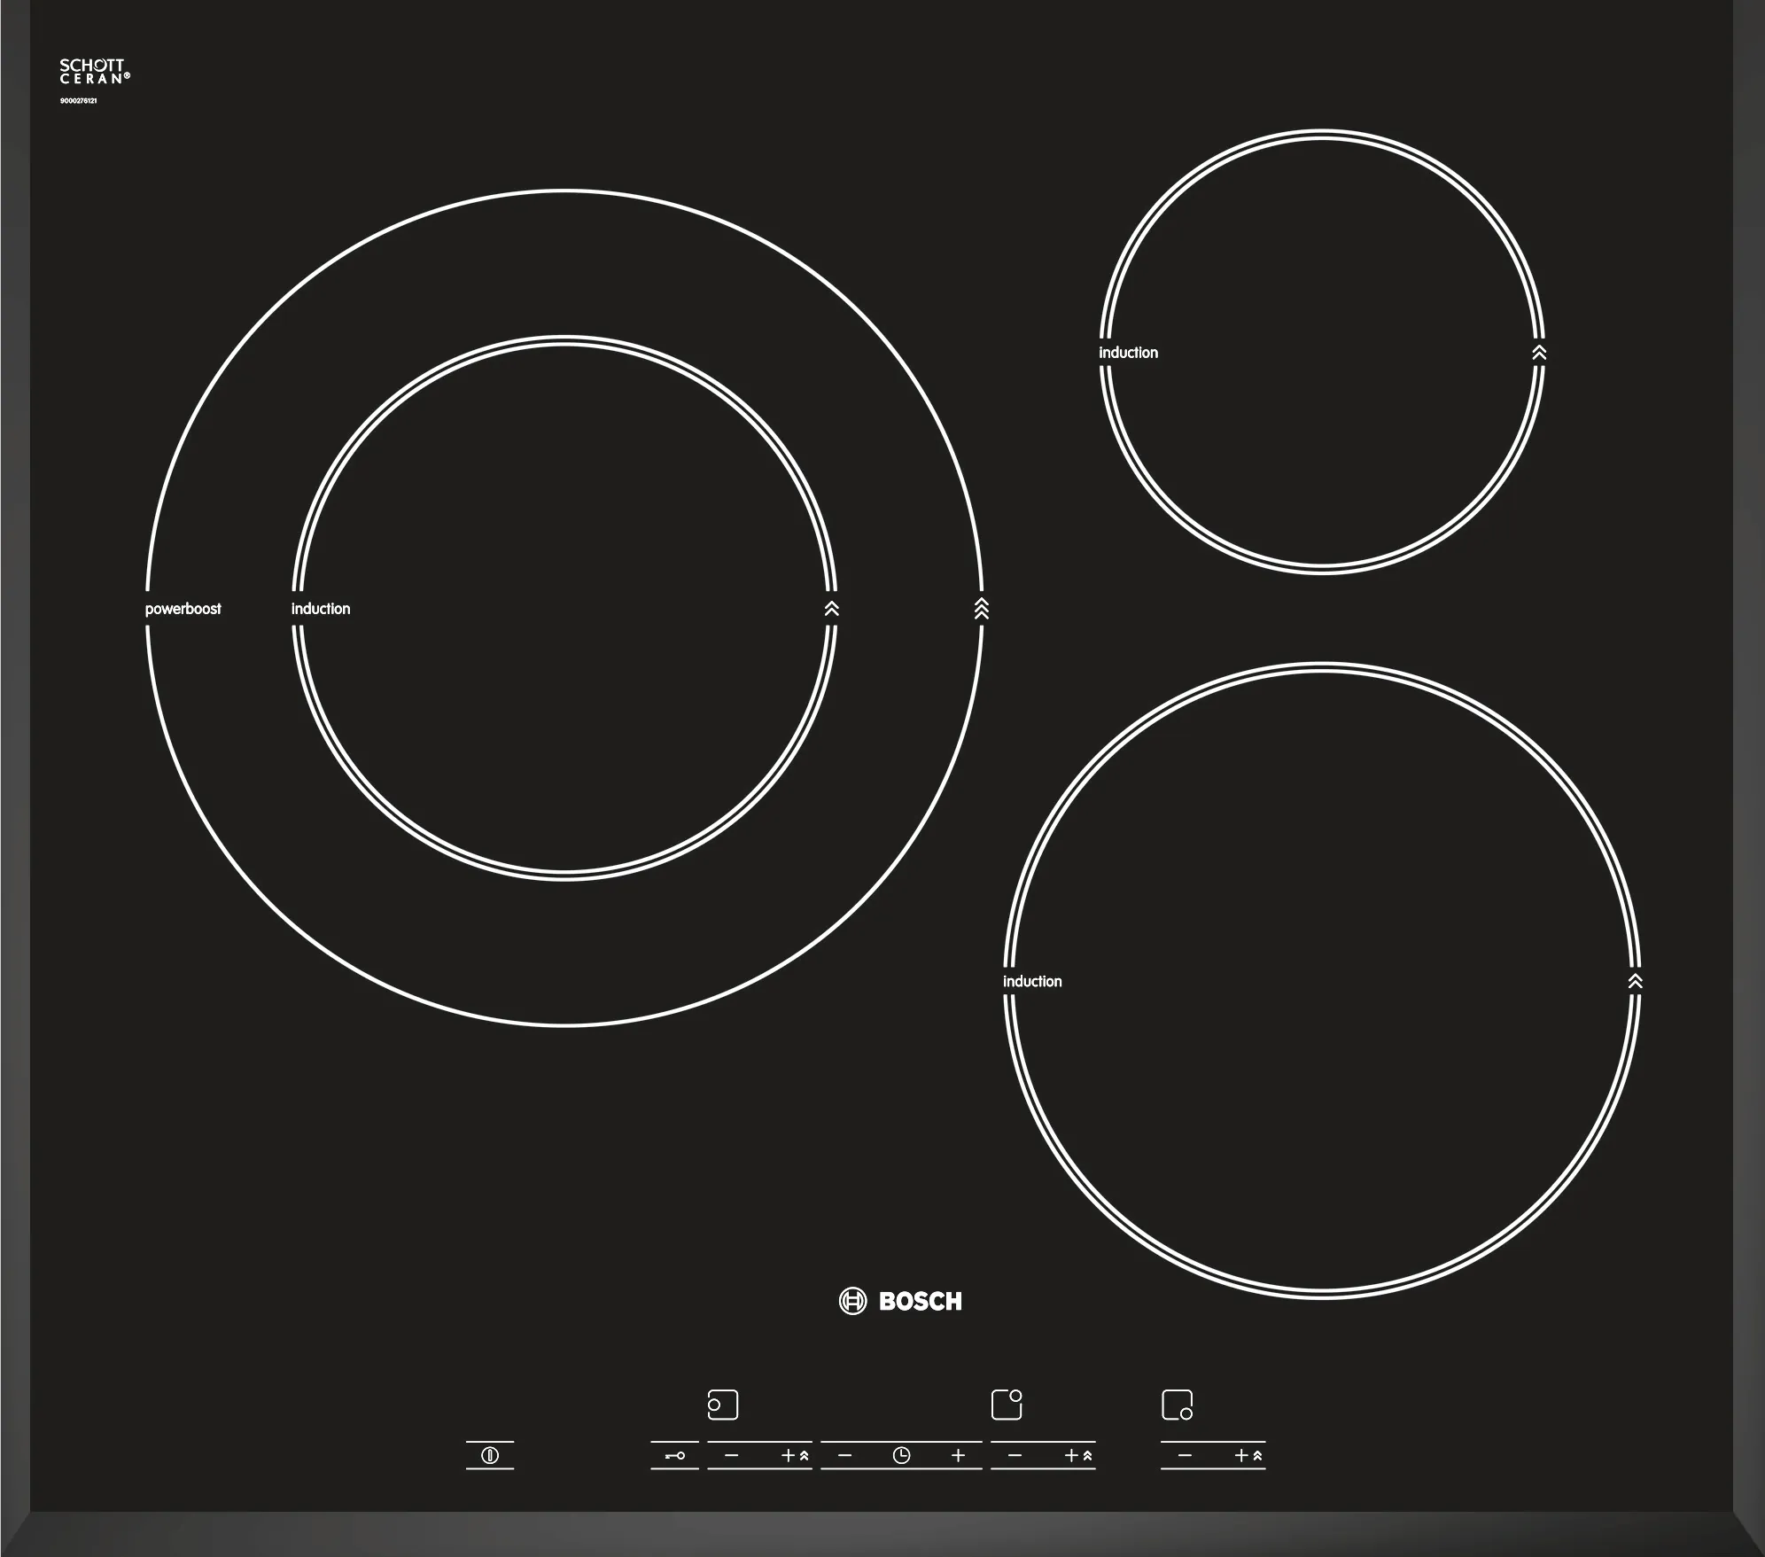Click double chevron on small top-right zone
The width and height of the screenshot is (1765, 1557).
coord(1539,353)
